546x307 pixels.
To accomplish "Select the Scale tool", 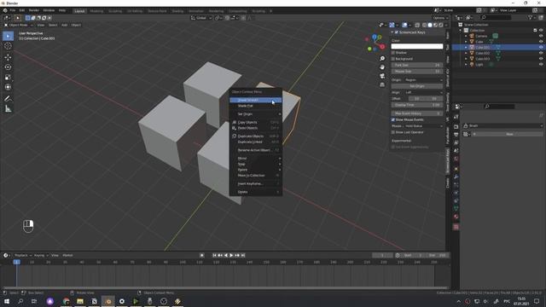I will tap(8, 78).
